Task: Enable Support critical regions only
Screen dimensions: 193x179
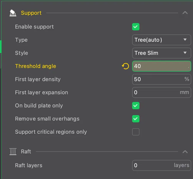Action: pos(136,132)
